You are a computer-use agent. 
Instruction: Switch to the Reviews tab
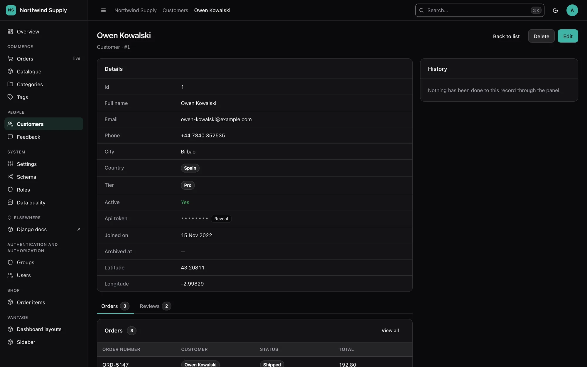pyautogui.click(x=155, y=306)
